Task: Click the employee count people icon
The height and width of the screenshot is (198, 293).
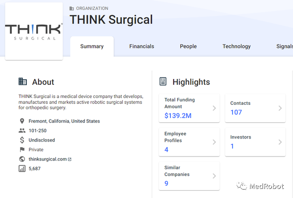Action: 21,131
